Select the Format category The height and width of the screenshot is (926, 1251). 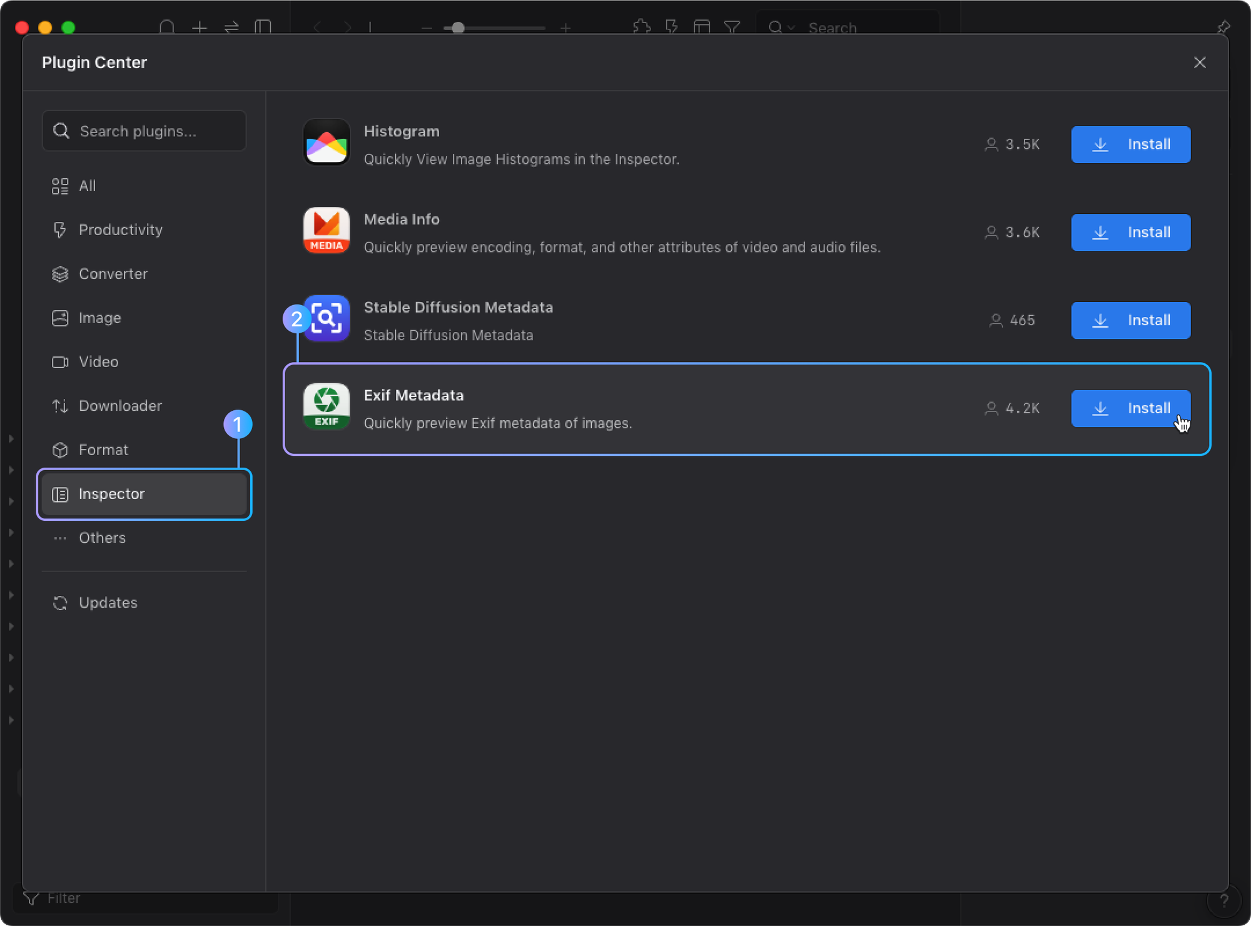103,450
